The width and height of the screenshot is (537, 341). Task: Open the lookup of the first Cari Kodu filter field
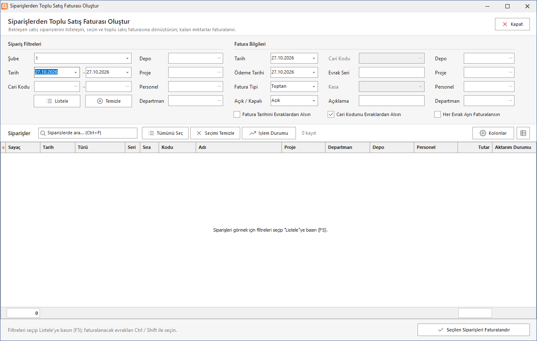[x=76, y=87]
